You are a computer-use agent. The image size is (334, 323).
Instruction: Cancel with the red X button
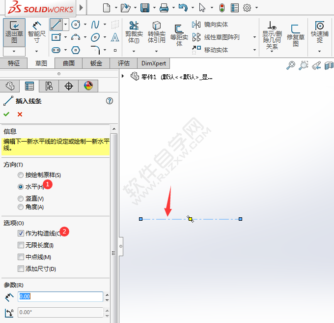click(20, 115)
